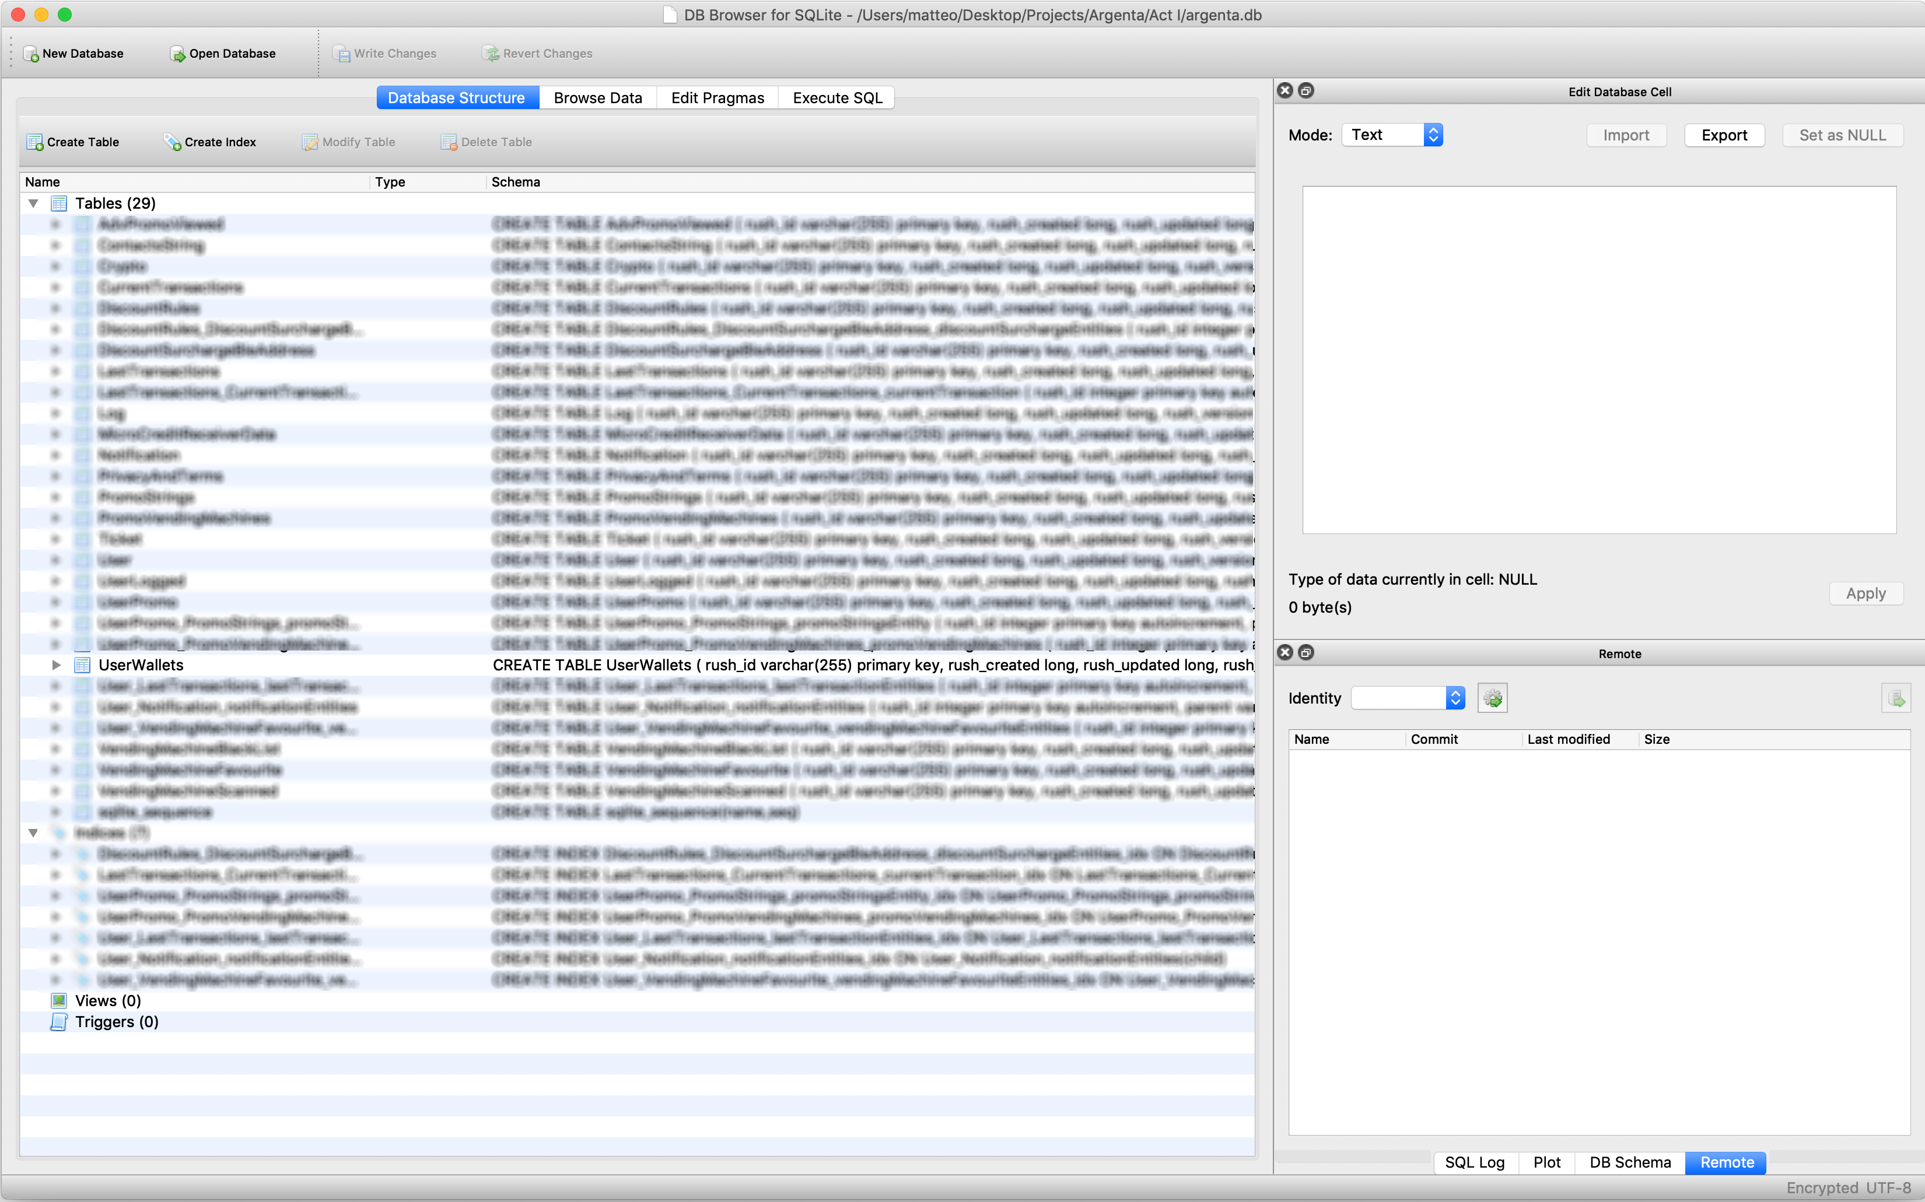The height and width of the screenshot is (1202, 1925).
Task: Click the Write Changes icon
Action: (x=341, y=54)
